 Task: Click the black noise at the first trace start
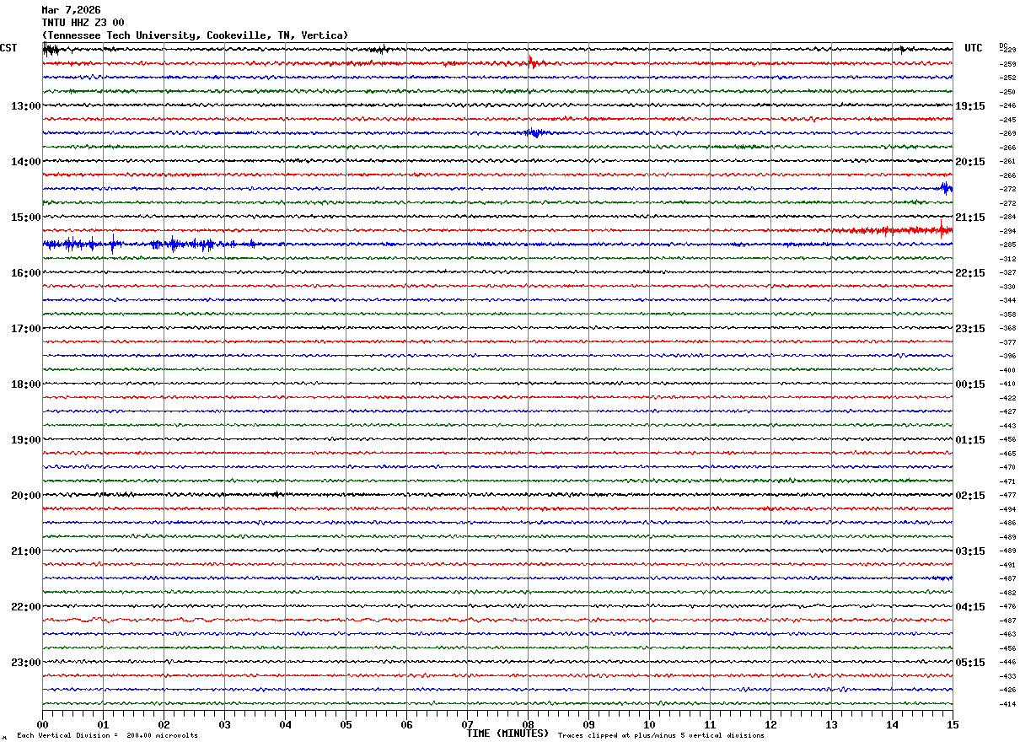point(51,50)
